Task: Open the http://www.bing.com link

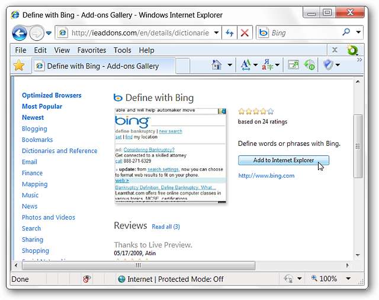Action: click(x=266, y=175)
